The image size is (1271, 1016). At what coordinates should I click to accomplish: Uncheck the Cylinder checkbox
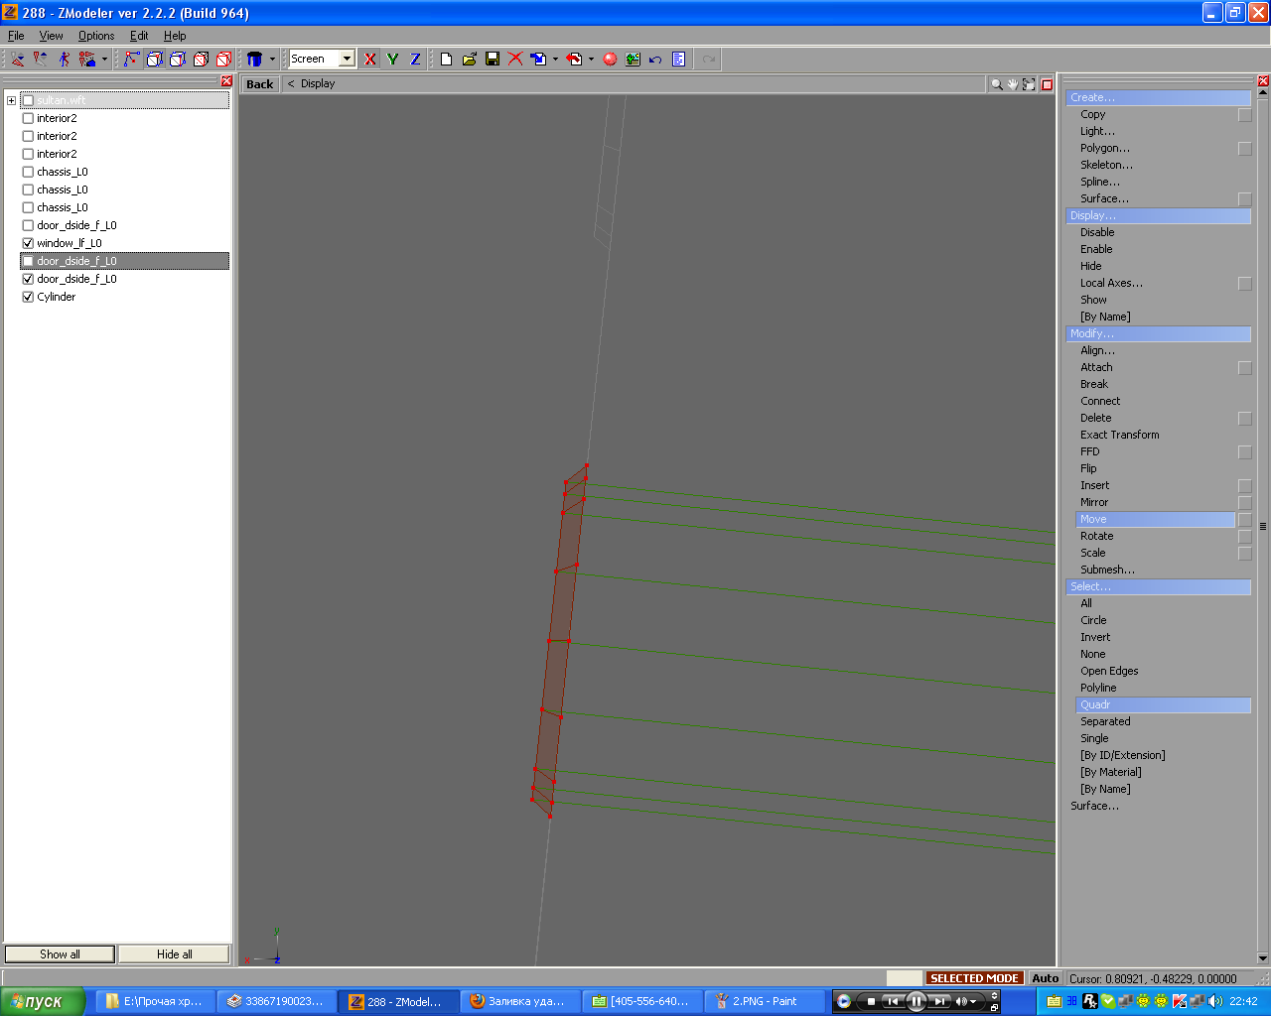pos(28,297)
